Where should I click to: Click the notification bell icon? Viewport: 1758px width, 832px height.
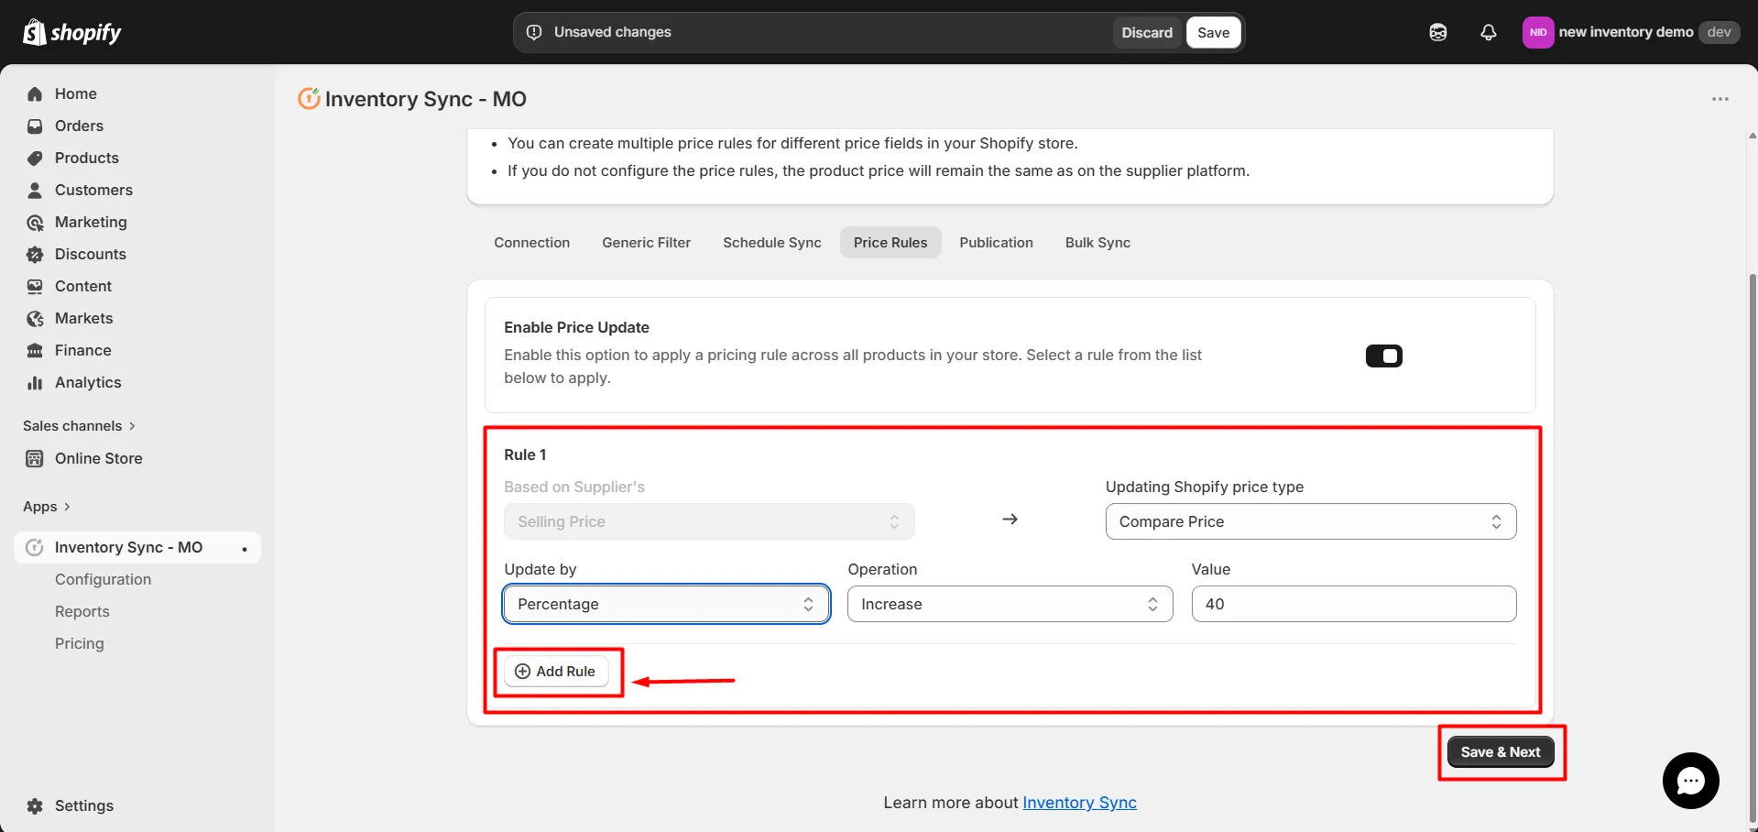click(1488, 32)
